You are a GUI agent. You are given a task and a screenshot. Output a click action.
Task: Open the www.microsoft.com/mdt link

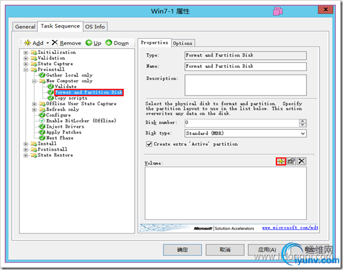pos(290,228)
